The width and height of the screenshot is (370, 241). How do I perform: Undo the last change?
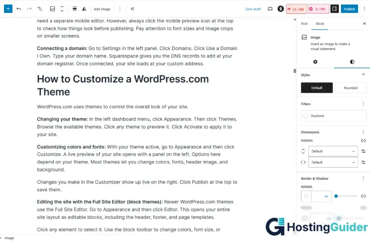click(x=19, y=9)
